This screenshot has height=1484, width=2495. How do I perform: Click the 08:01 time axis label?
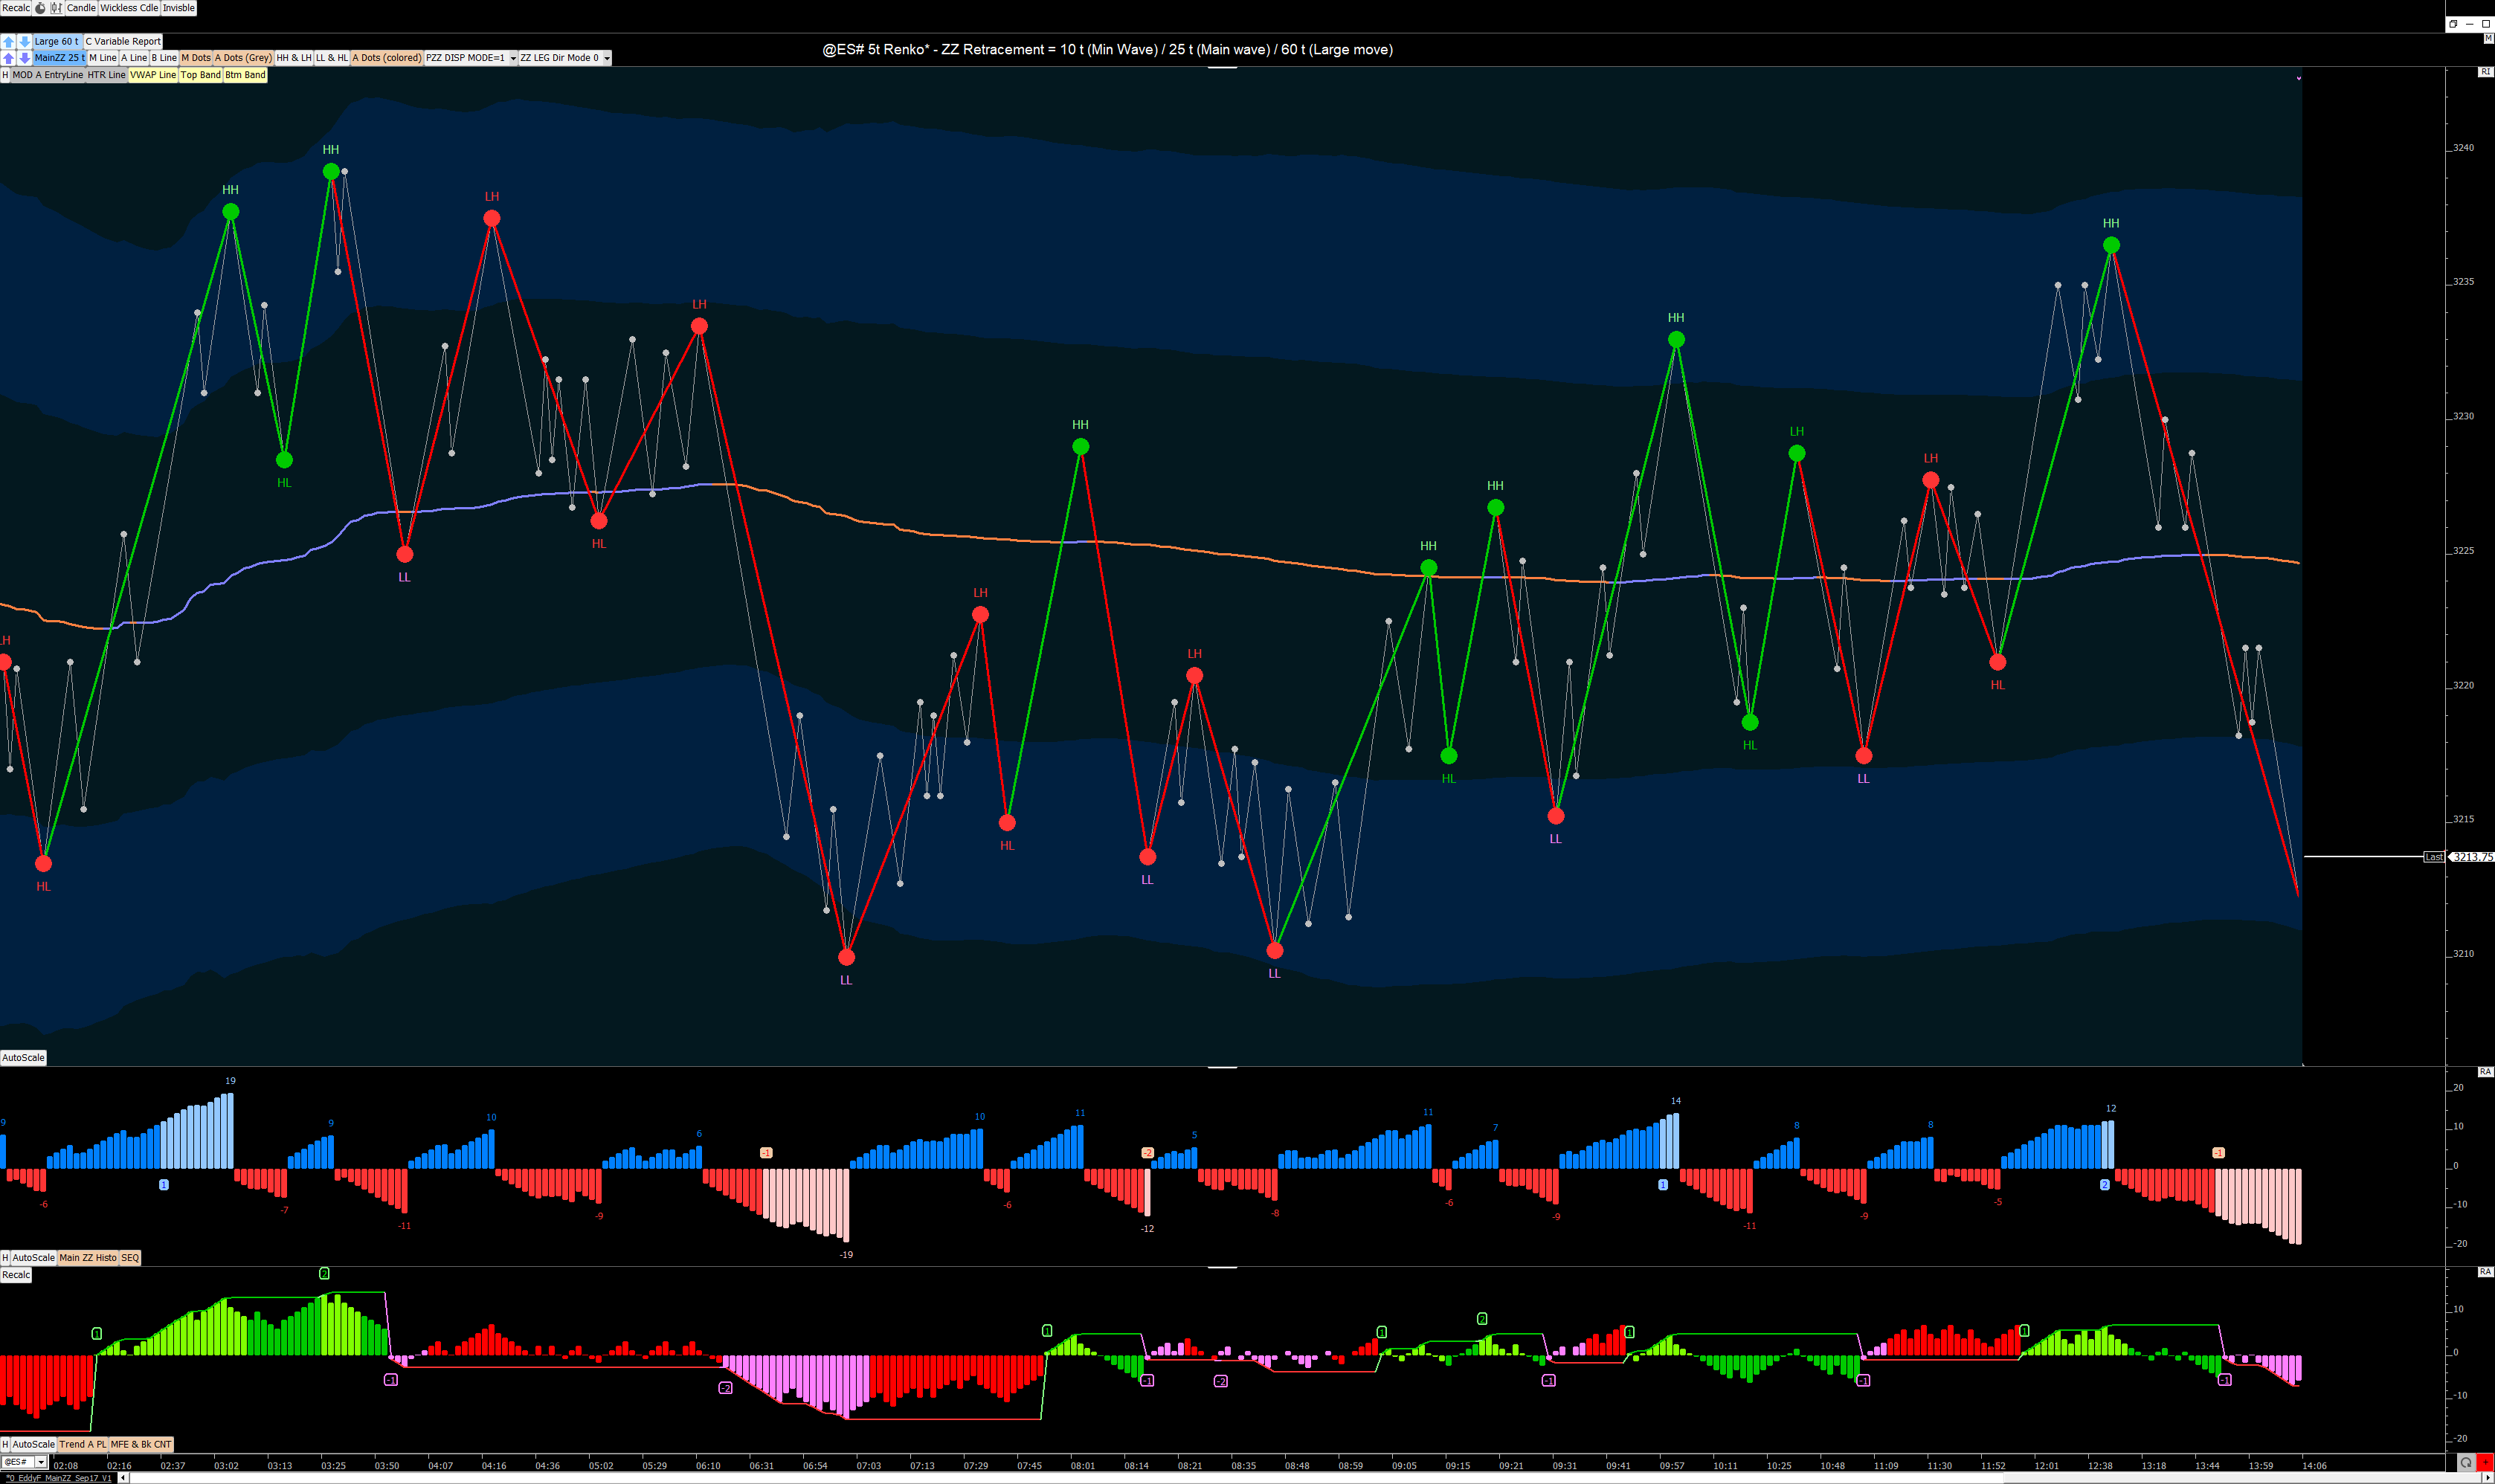(1083, 1466)
